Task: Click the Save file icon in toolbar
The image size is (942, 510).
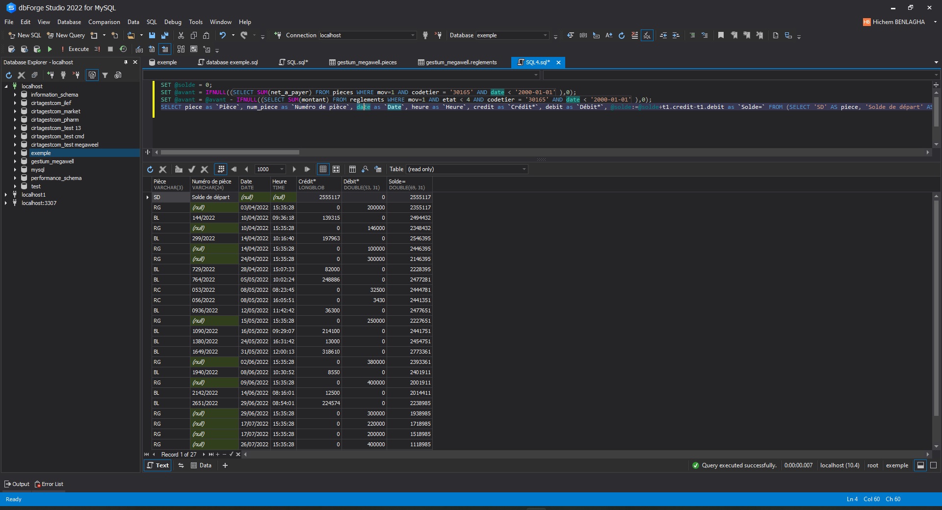Action: coord(152,35)
